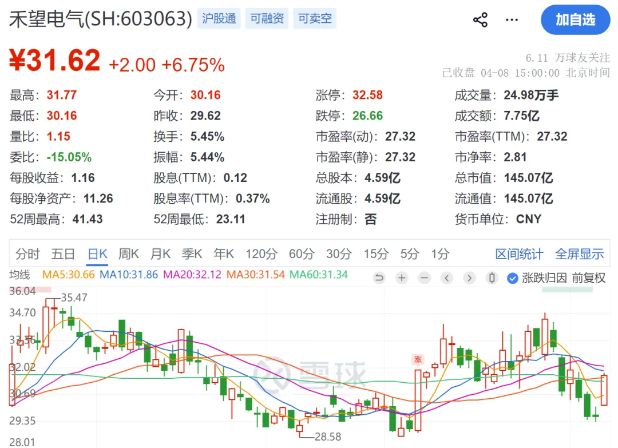Click the 沪股通 tag
The height and width of the screenshot is (448, 618).
pos(219,18)
